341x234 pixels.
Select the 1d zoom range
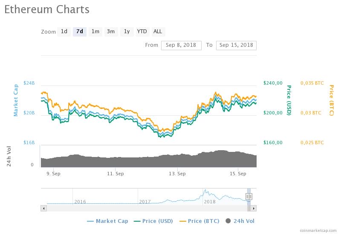pyautogui.click(x=64, y=31)
